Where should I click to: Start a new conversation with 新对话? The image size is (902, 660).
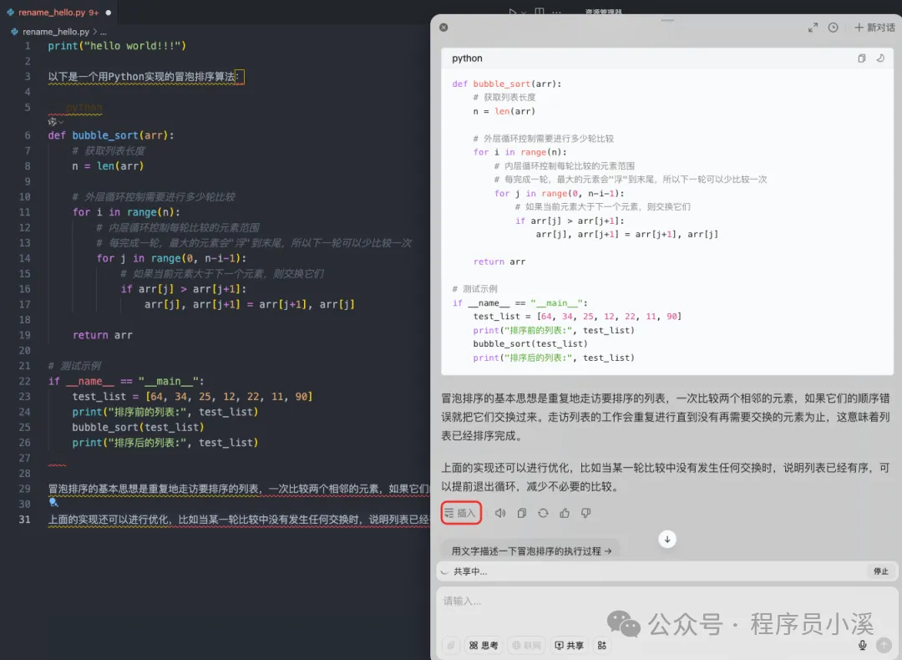[x=874, y=28]
